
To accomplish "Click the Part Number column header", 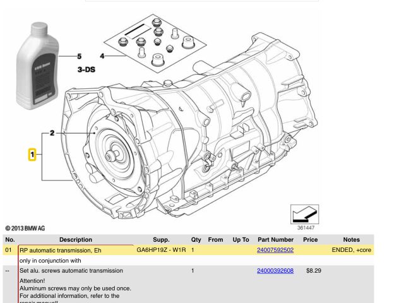I will click(275, 240).
